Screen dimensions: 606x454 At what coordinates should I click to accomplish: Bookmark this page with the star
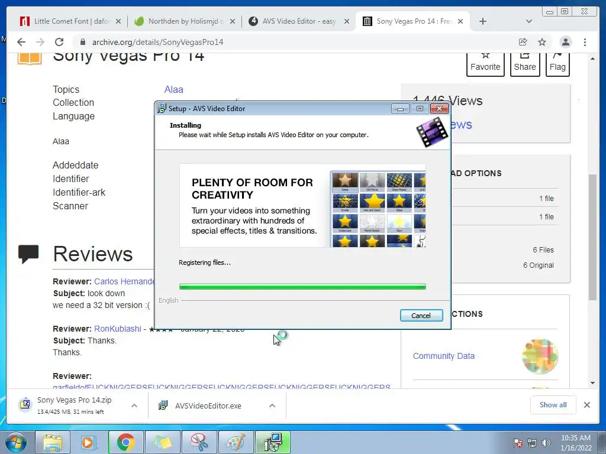[542, 42]
